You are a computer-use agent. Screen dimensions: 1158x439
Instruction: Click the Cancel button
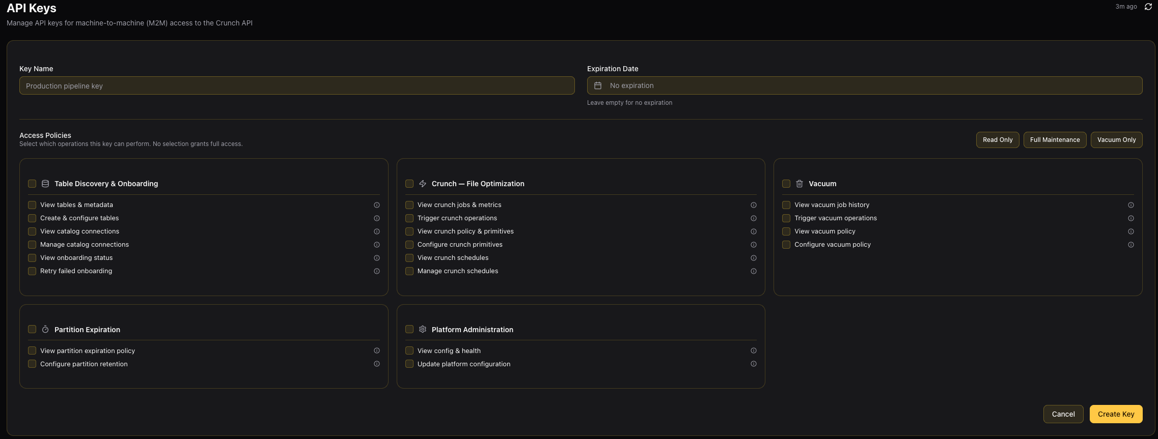pyautogui.click(x=1063, y=414)
